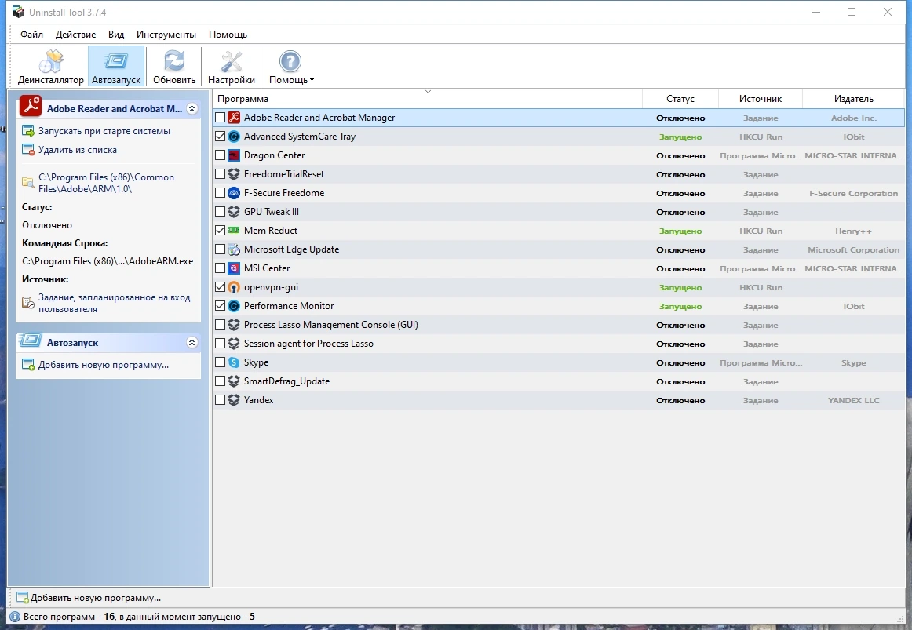
Task: Open the Инструменты menu
Action: 166,35
